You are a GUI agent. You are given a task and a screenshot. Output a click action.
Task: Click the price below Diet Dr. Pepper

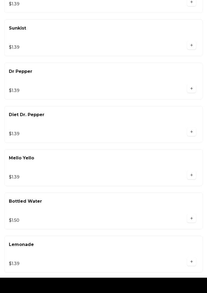pyautogui.click(x=14, y=134)
